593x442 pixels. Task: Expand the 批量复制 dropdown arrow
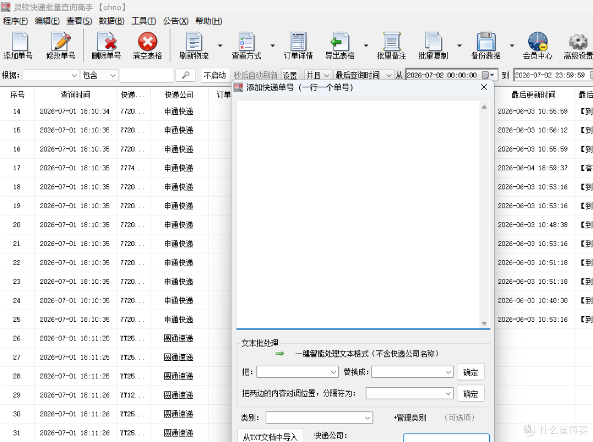coord(459,46)
